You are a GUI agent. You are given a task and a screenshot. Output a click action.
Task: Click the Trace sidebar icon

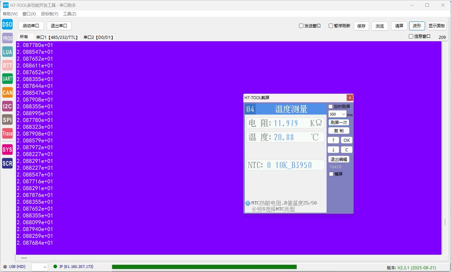click(x=7, y=134)
